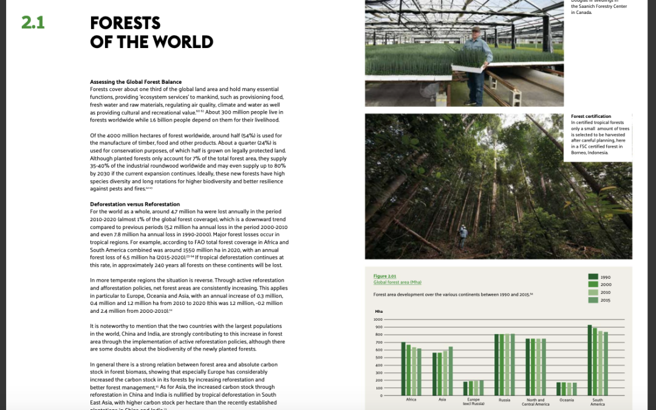Viewport: 656px width, 410px height.
Task: Click the 'Deforestation versus Reforestation' heading
Action: pyautogui.click(x=135, y=204)
